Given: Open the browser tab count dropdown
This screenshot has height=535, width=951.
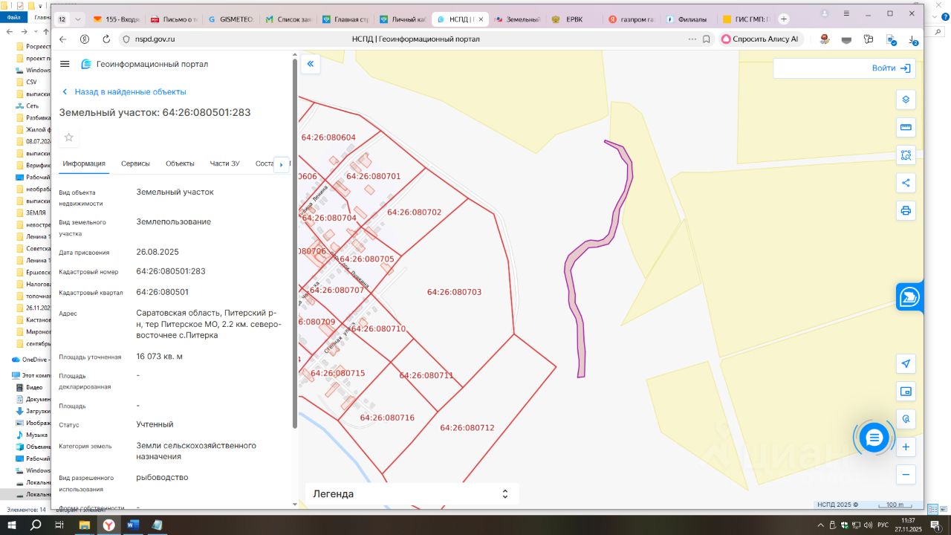Looking at the screenshot, I should [x=78, y=19].
